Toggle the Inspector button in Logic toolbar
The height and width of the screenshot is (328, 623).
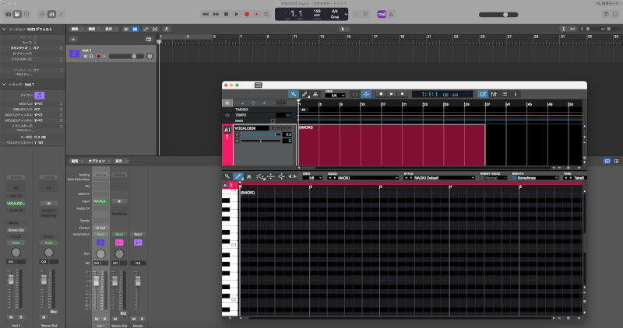17,14
